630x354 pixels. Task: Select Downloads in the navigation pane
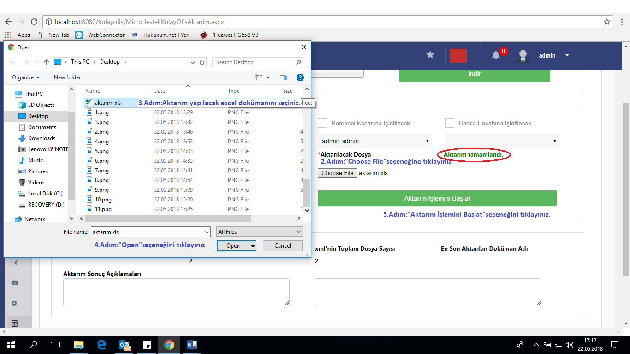42,138
